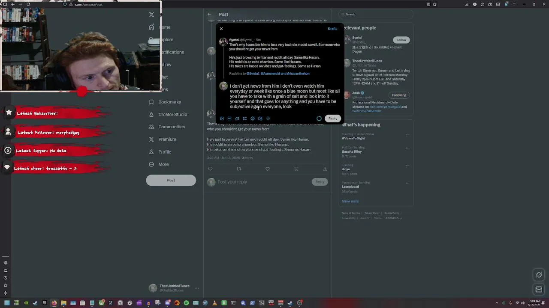Open Terms of Service footer link
Screen dimensions: 549x308
351,213
